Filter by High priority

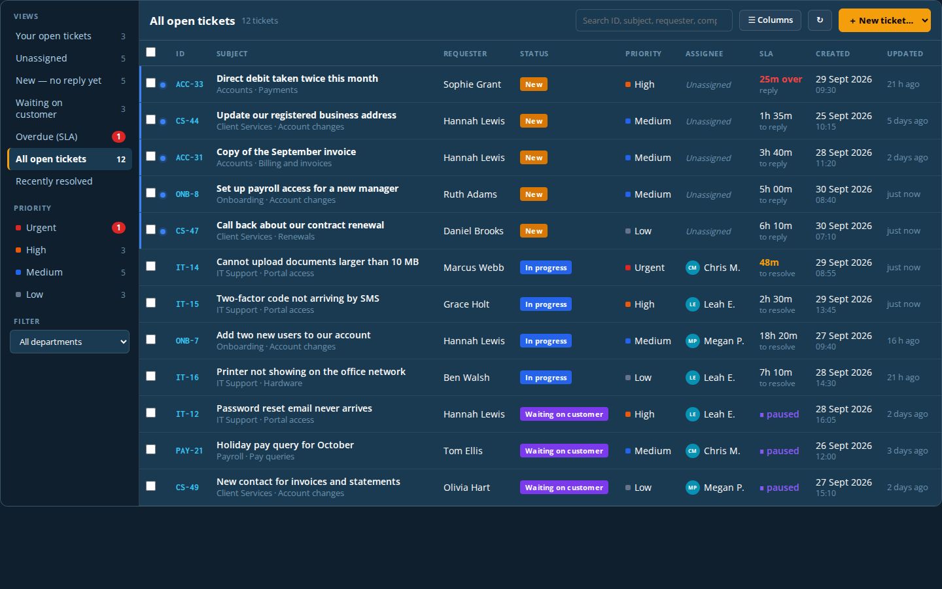pos(69,250)
